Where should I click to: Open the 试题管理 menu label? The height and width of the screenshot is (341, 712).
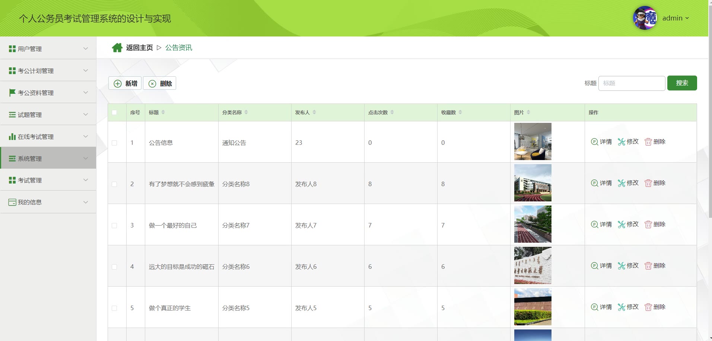point(30,115)
